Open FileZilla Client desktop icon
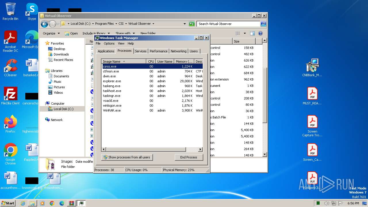Viewport: 368px width, 207px height. 10,96
